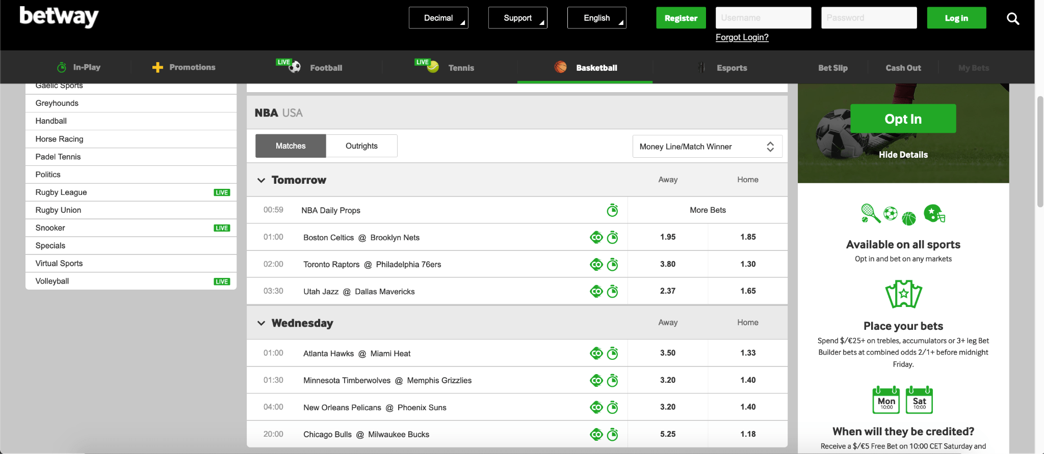Select Milwaukee Bucks home odds 1.18

coord(748,434)
